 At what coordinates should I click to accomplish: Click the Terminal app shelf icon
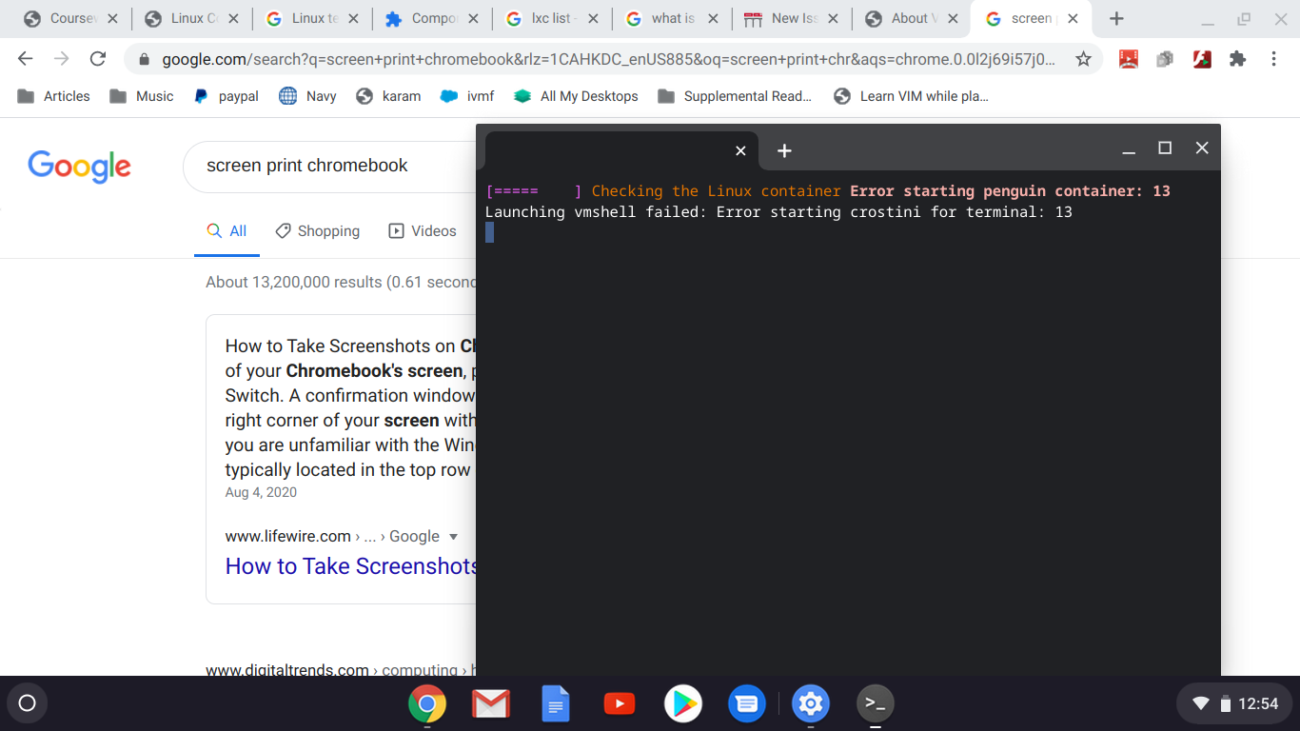pos(875,704)
